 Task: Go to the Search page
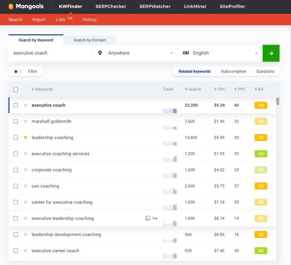coord(15,19)
